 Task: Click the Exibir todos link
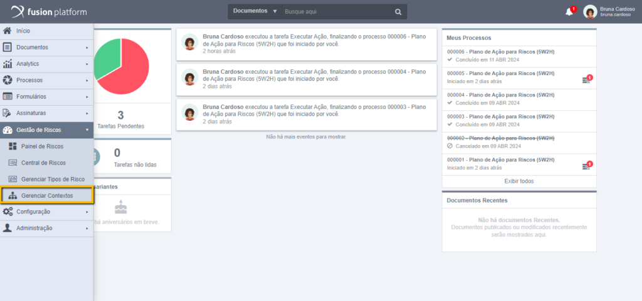[x=519, y=181]
